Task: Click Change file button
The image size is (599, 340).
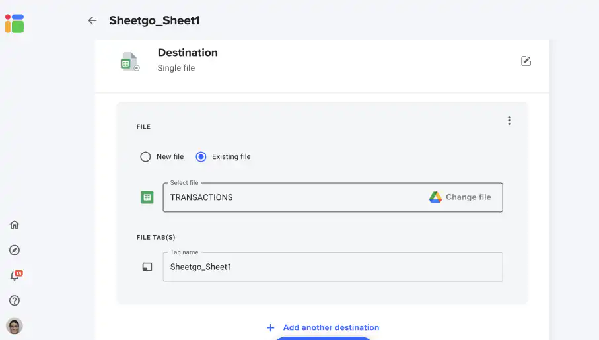Action: point(460,197)
